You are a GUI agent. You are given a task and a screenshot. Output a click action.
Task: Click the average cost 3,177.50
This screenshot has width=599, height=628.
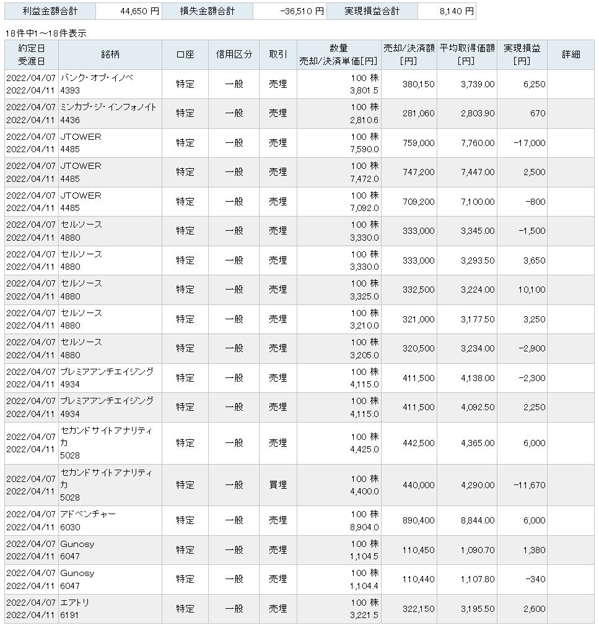tap(478, 319)
